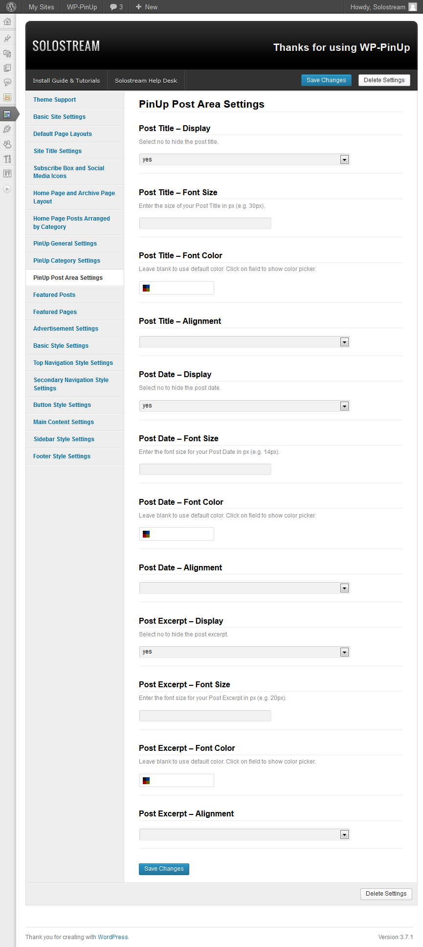This screenshot has width=423, height=947.
Task: Open Sidebar Style Settings section
Action: point(75,439)
